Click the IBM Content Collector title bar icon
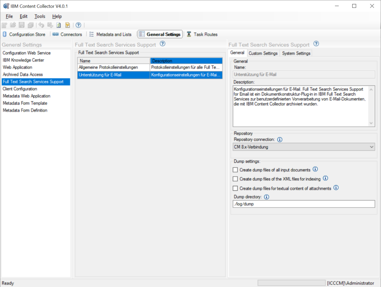 click(6, 6)
